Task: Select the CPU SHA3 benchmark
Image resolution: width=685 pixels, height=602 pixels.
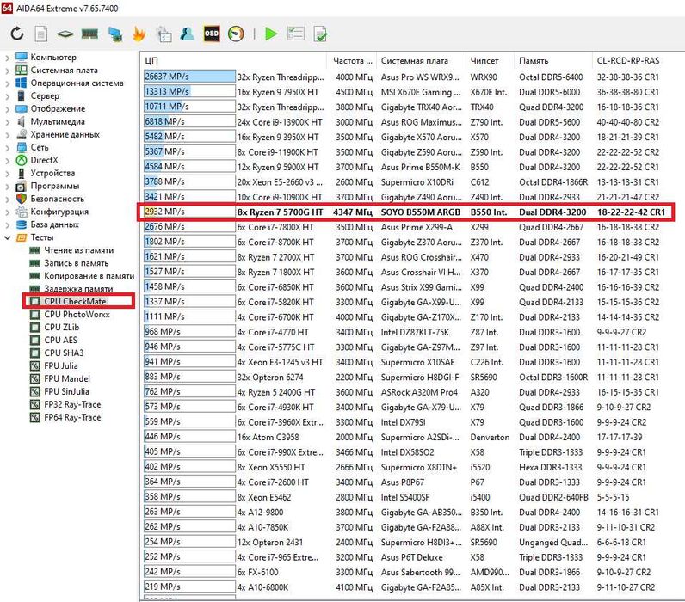Action: (64, 353)
